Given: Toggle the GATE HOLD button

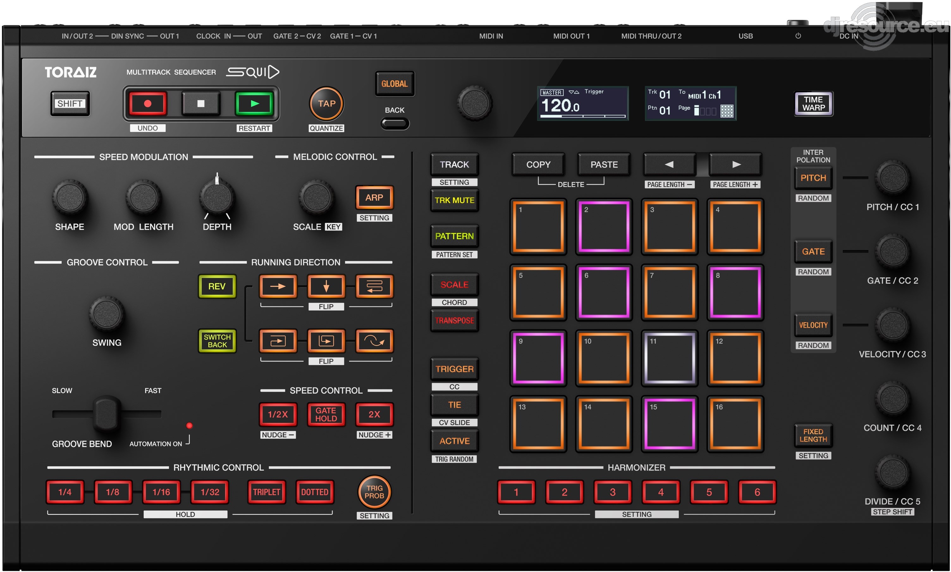Looking at the screenshot, I should click(x=326, y=414).
